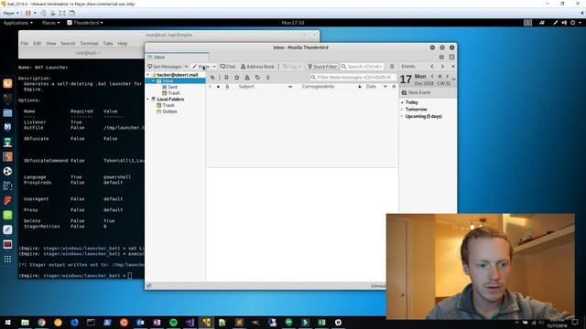This screenshot has height=329, width=586.
Task: Sort by starred column header
Action: (x=218, y=86)
